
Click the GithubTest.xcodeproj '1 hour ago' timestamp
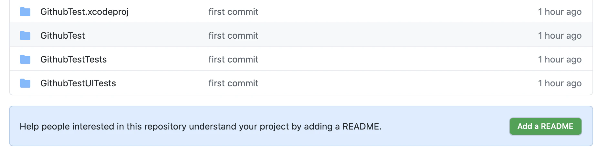pos(560,12)
